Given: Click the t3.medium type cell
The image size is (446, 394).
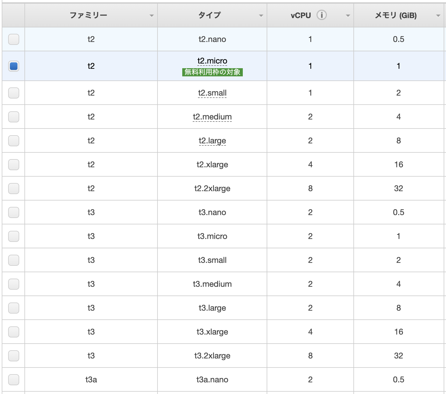Looking at the screenshot, I should (212, 284).
